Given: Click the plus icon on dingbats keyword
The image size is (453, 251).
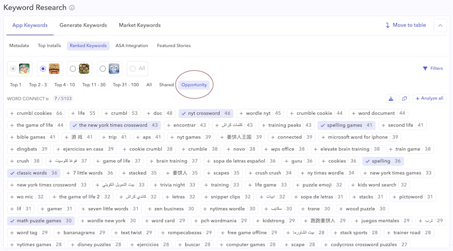Looking at the screenshot, I should click(x=12, y=149).
